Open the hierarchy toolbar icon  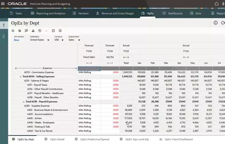33,31
